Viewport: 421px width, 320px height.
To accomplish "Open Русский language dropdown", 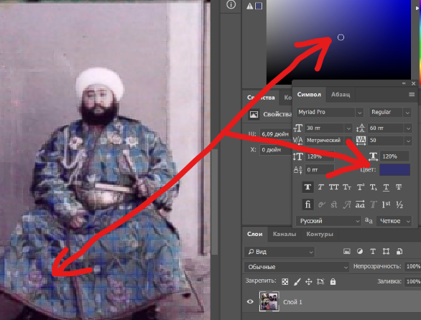I will [328, 221].
